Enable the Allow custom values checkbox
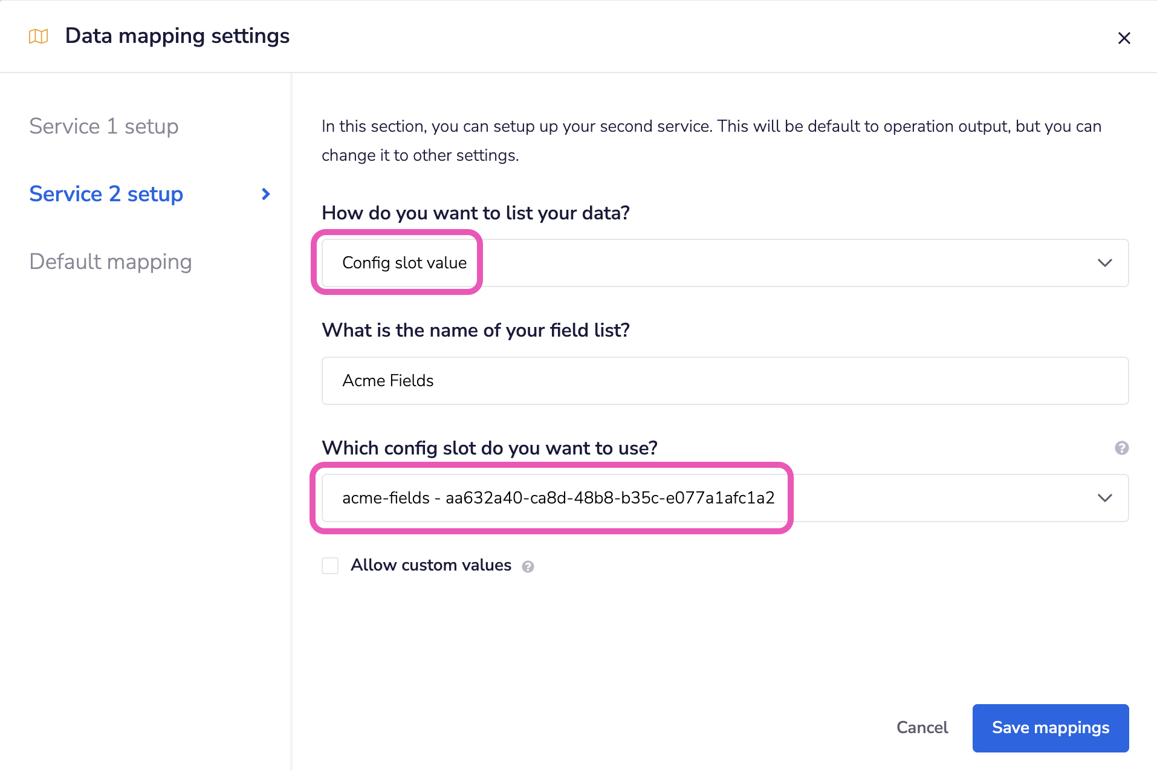Image resolution: width=1157 pixels, height=770 pixels. (329, 566)
